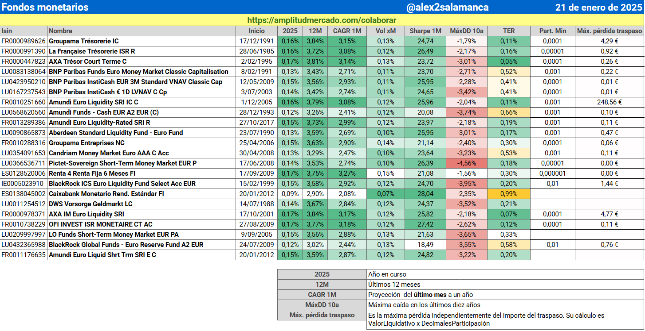Select the Isin column header
This screenshot has width=645, height=331.
pyautogui.click(x=24, y=31)
